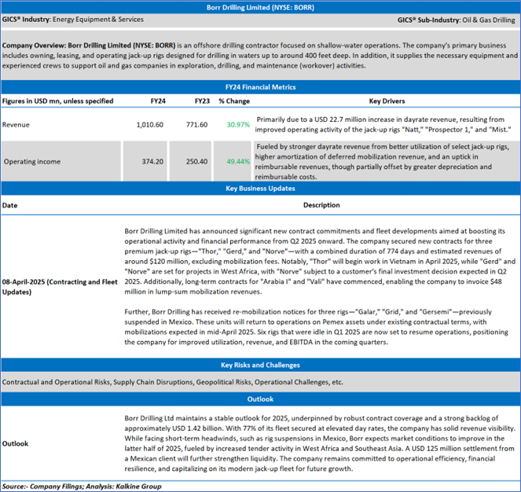
Task: Click the bold Outlook row label
Action: [x=15, y=443]
